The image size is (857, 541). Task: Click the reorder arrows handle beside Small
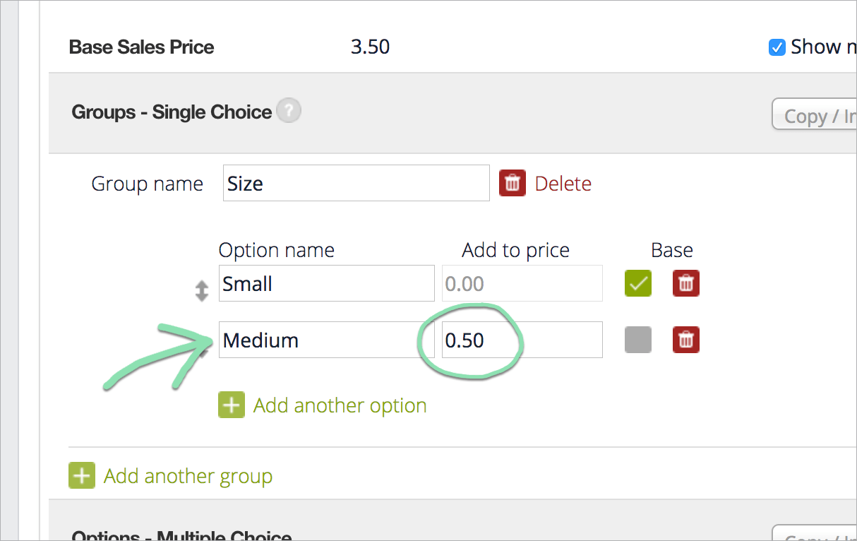point(202,291)
